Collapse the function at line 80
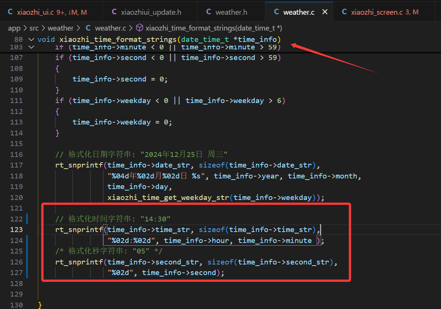This screenshot has width=441, height=309. [31, 39]
